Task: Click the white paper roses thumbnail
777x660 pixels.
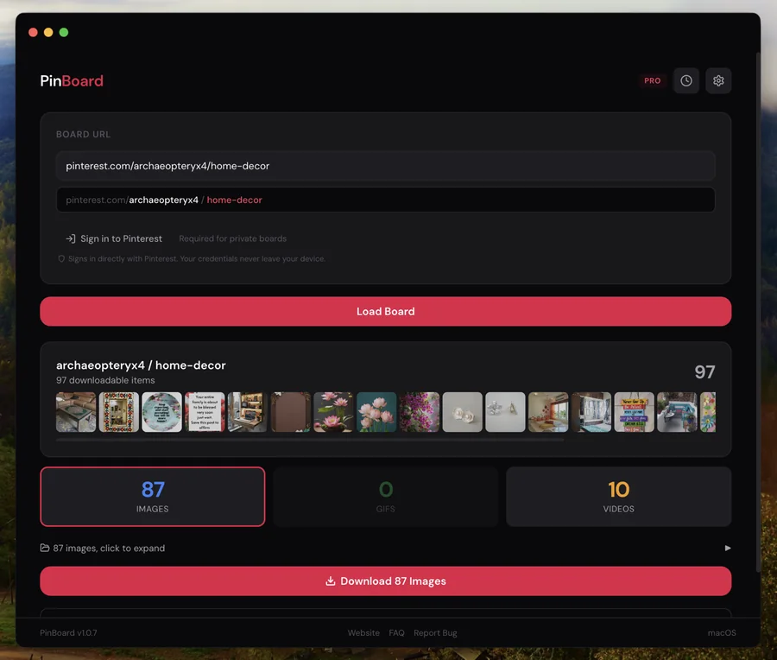Action: pos(463,412)
